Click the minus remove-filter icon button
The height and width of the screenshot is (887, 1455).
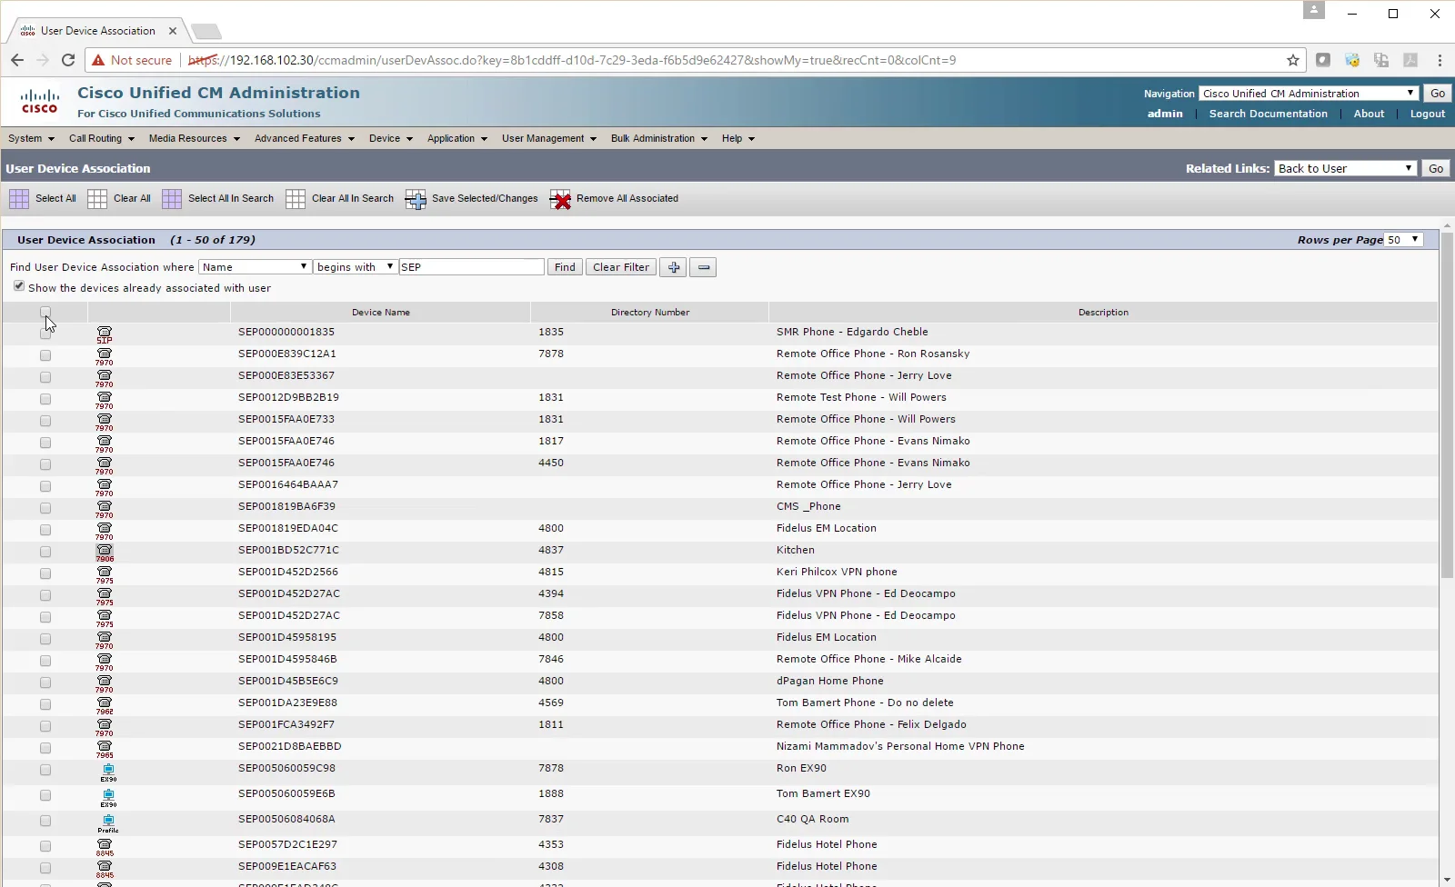(x=703, y=267)
